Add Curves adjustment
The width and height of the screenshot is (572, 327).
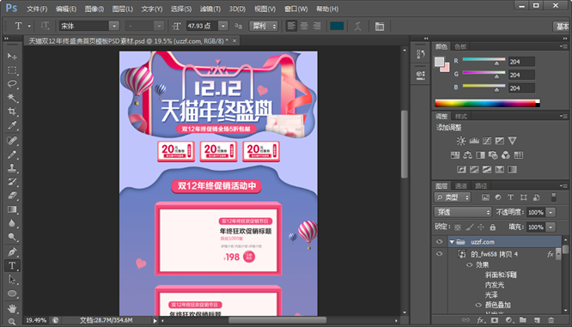(x=487, y=141)
